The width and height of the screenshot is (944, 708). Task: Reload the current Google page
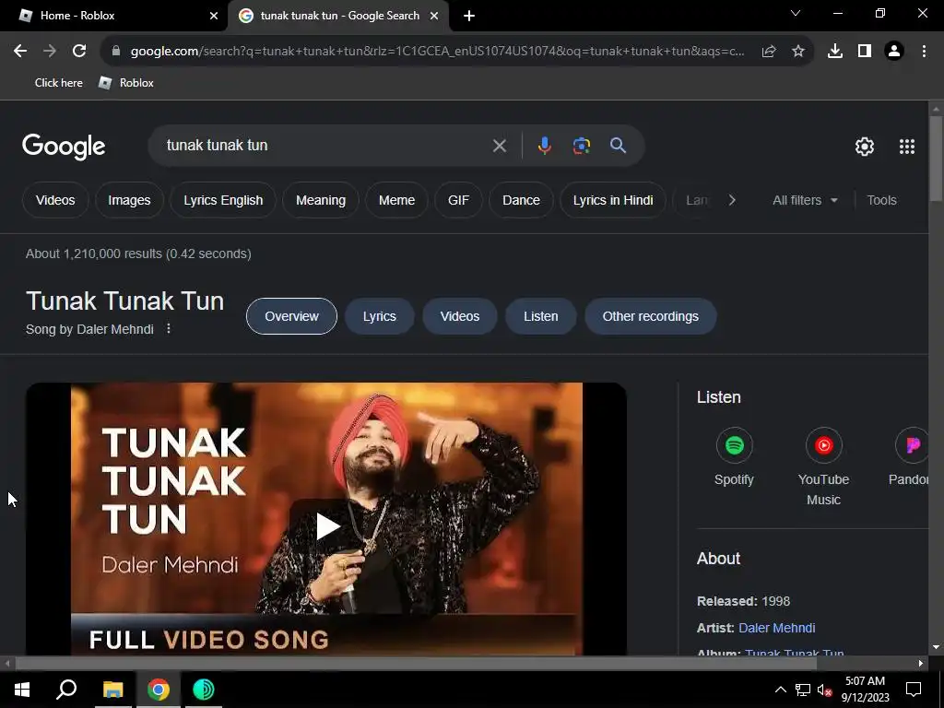click(79, 52)
